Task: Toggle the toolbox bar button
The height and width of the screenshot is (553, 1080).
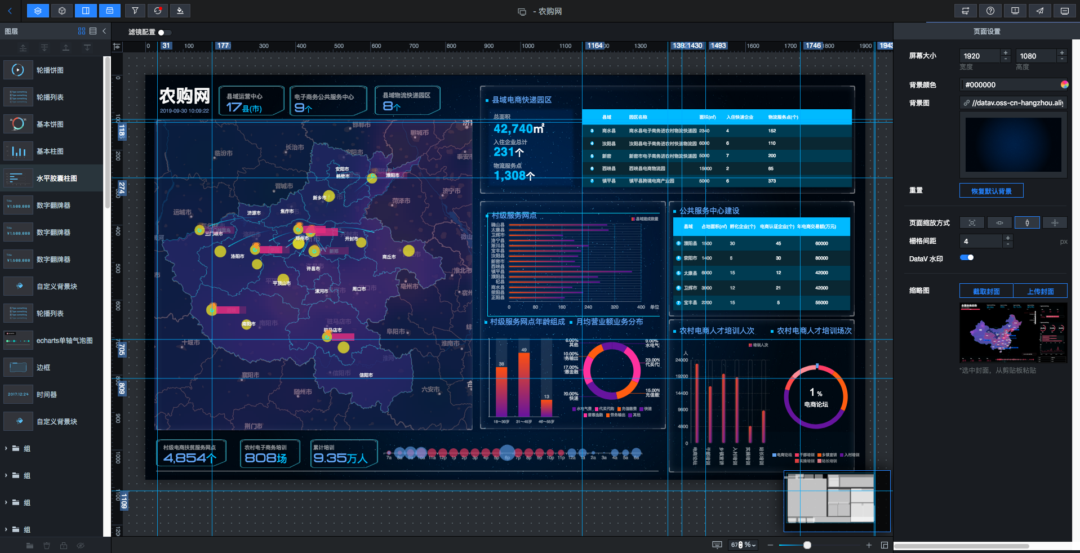Action: click(110, 11)
